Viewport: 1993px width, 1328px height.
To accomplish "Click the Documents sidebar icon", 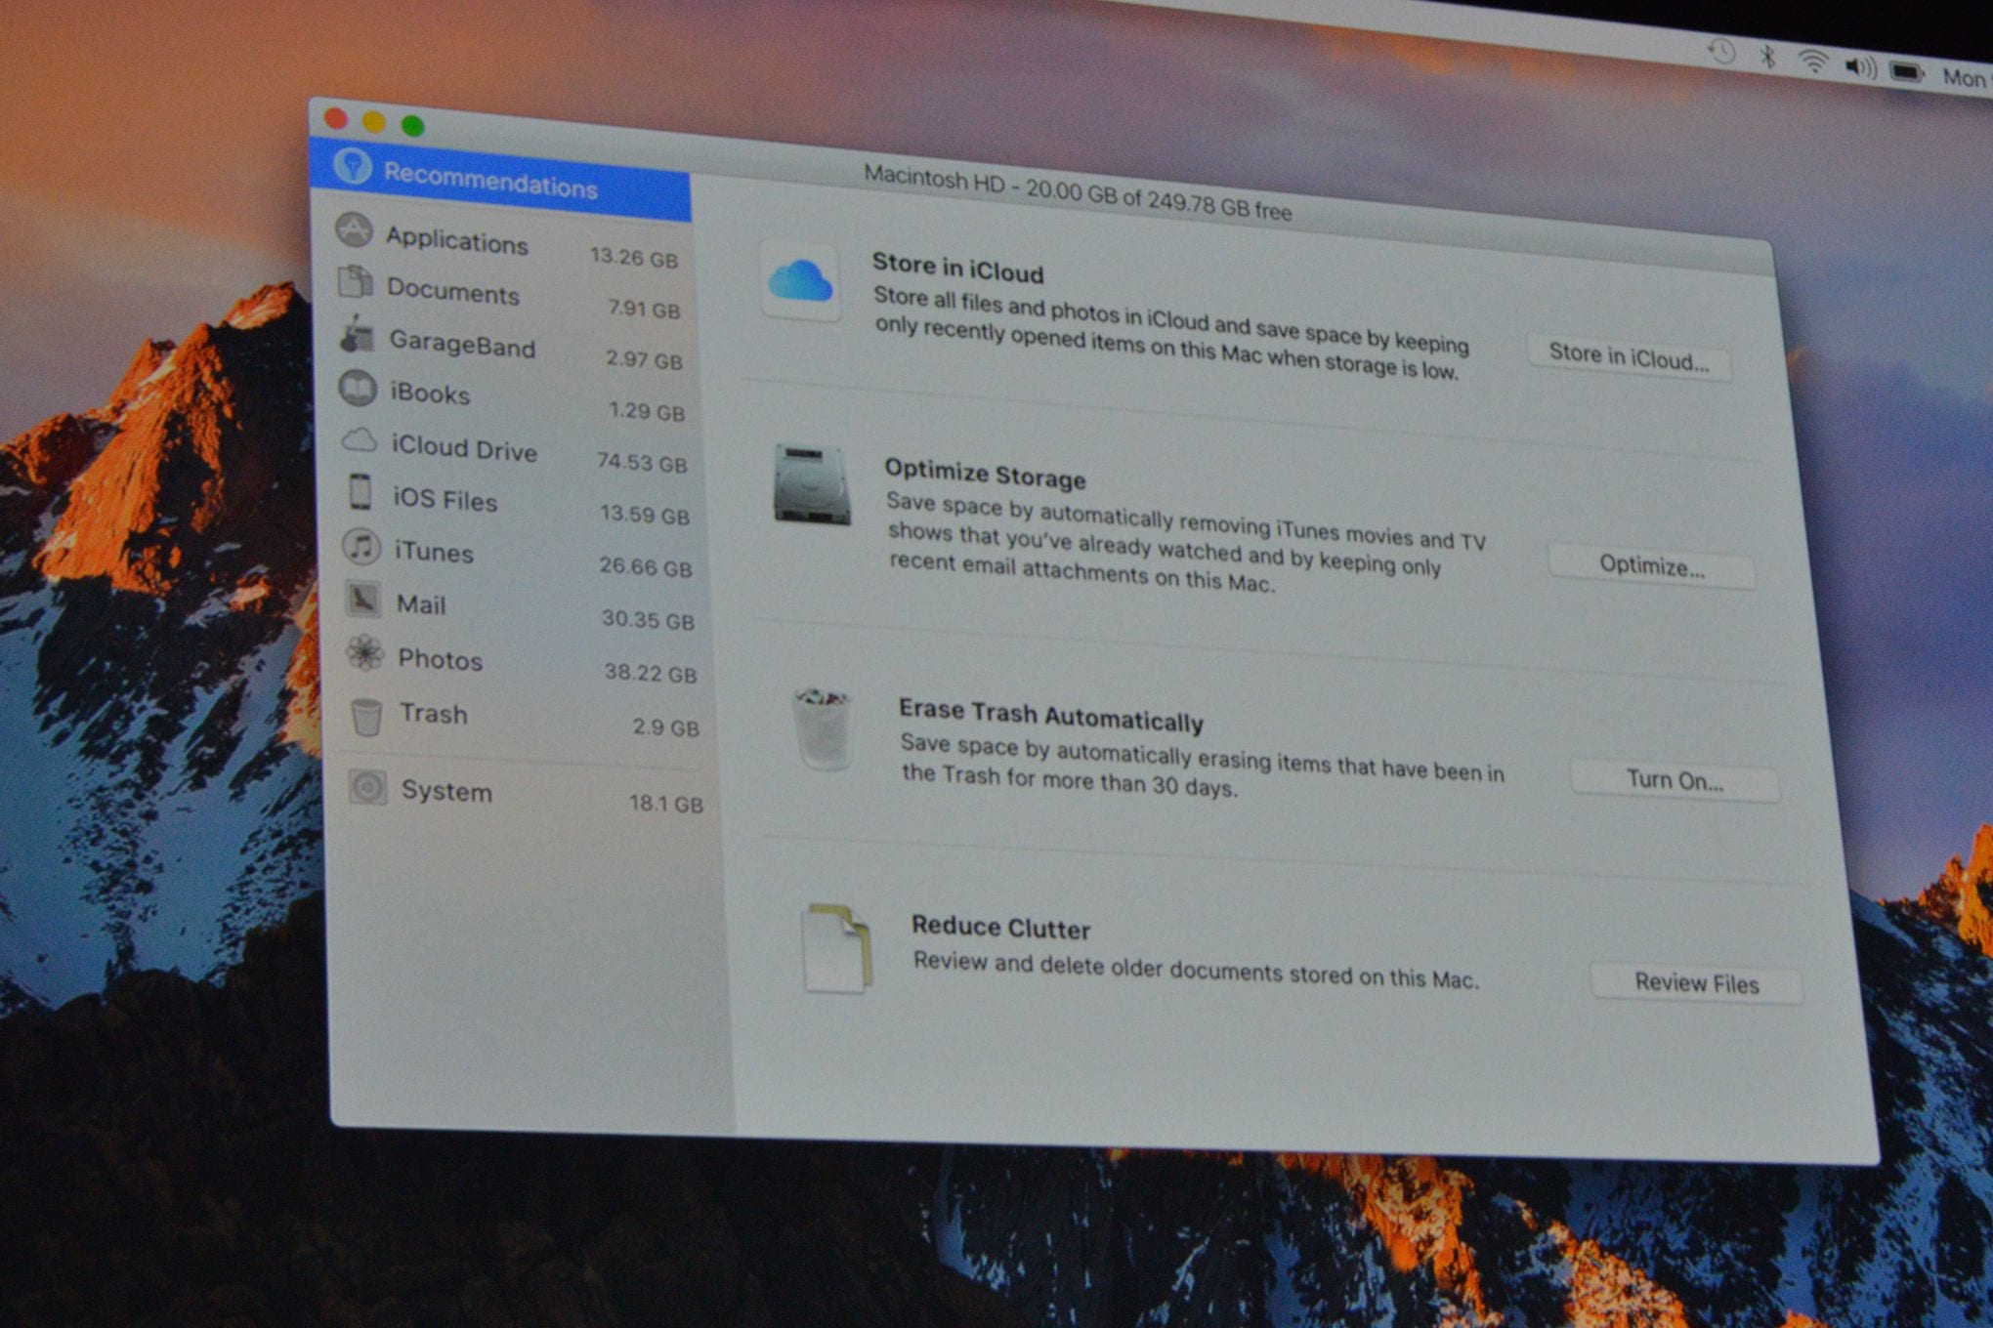I will [x=356, y=282].
